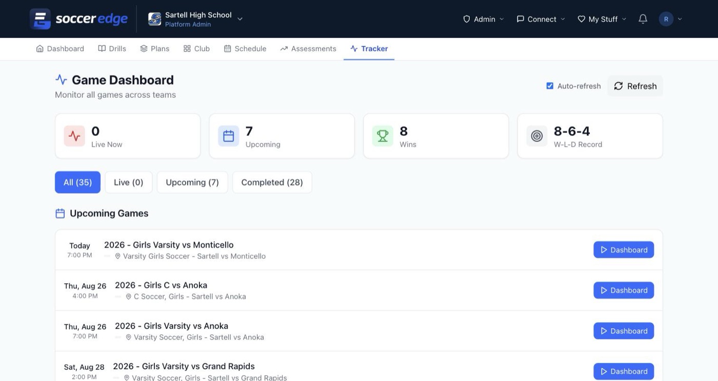Click the calendar icon beside Upcoming Games
718x381 pixels.
(x=60, y=214)
